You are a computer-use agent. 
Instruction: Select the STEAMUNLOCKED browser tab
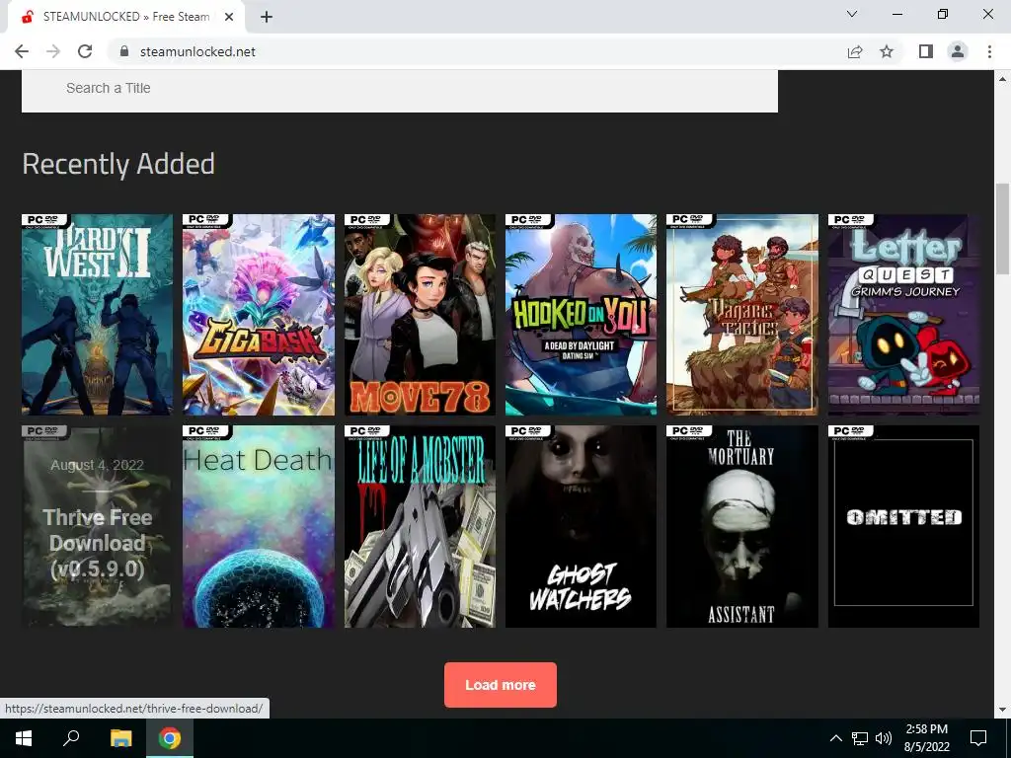pyautogui.click(x=125, y=18)
